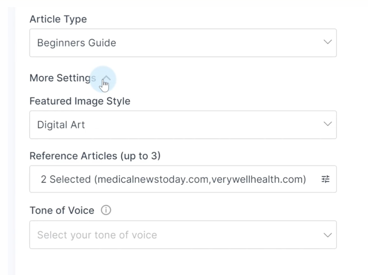Toggle the More Settings label

(62, 78)
